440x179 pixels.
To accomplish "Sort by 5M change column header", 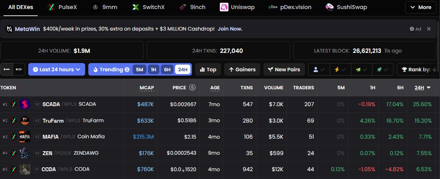I will (x=341, y=88).
